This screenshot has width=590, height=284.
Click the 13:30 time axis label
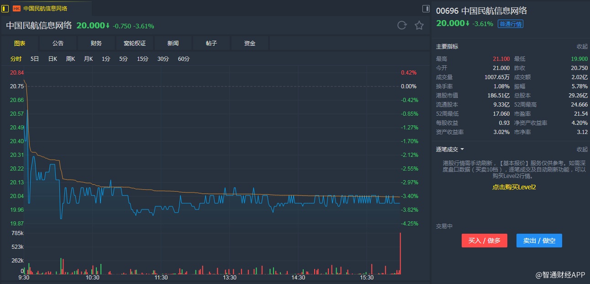pyautogui.click(x=230, y=278)
